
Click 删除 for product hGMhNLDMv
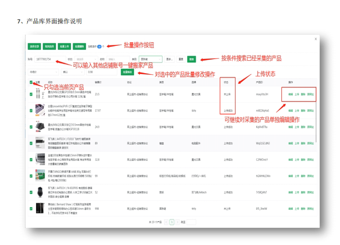pyautogui.click(x=303, y=176)
